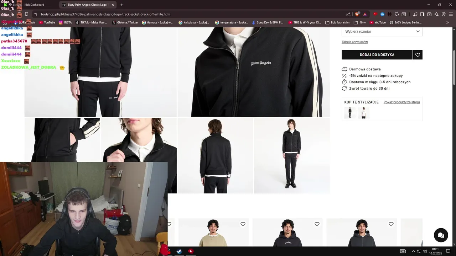Open the black Palm Angels hoodie product card
This screenshot has width=456, height=256.
point(287,233)
